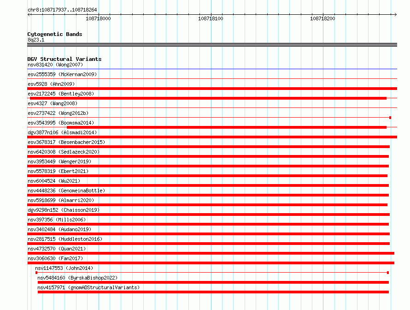This screenshot has height=310, width=410.
Task: Click the red bar under nsv6420308
Action: [208, 156]
